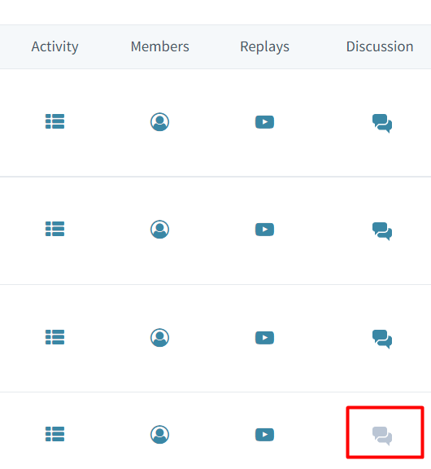
Task: Open the Activity list icon in fourth row
Action: tap(54, 434)
